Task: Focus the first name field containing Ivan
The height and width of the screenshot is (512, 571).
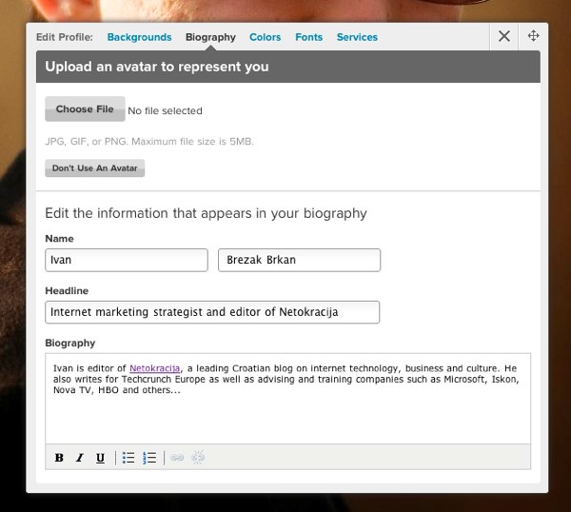Action: tap(127, 260)
